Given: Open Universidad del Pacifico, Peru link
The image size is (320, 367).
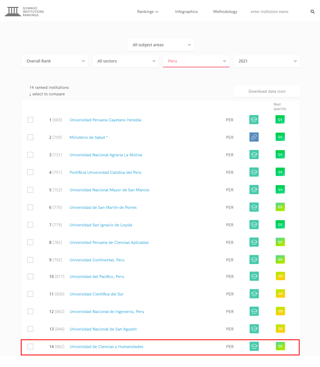Looking at the screenshot, I should (x=97, y=277).
